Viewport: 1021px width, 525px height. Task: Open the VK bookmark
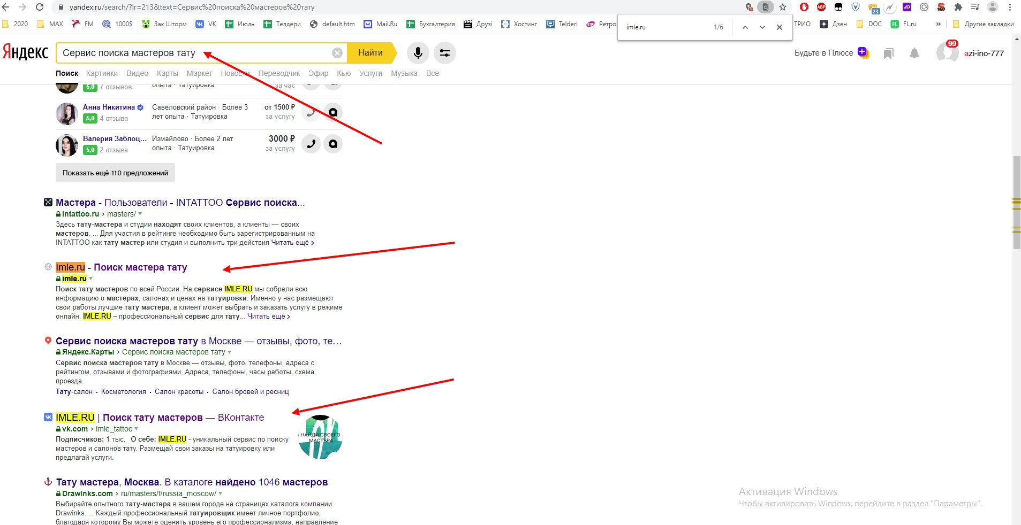coord(207,24)
